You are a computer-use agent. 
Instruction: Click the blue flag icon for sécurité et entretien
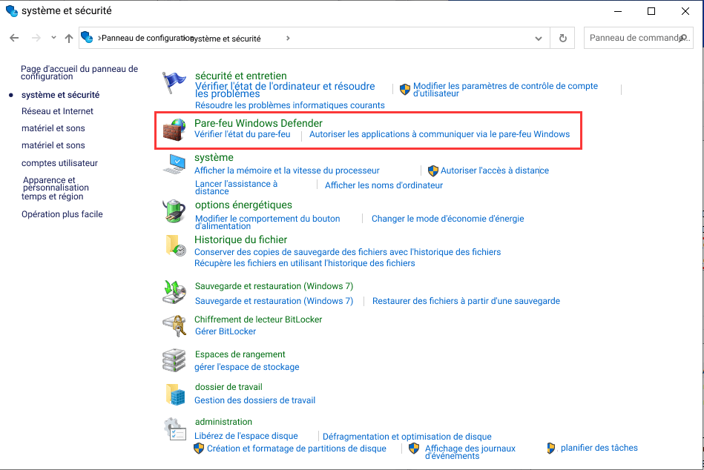click(174, 82)
